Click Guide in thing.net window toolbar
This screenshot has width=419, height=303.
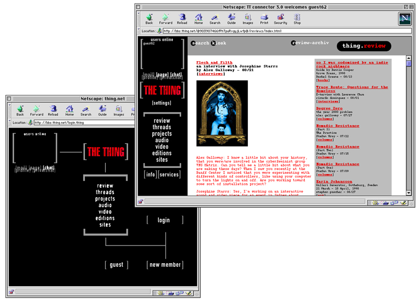pos(102,110)
